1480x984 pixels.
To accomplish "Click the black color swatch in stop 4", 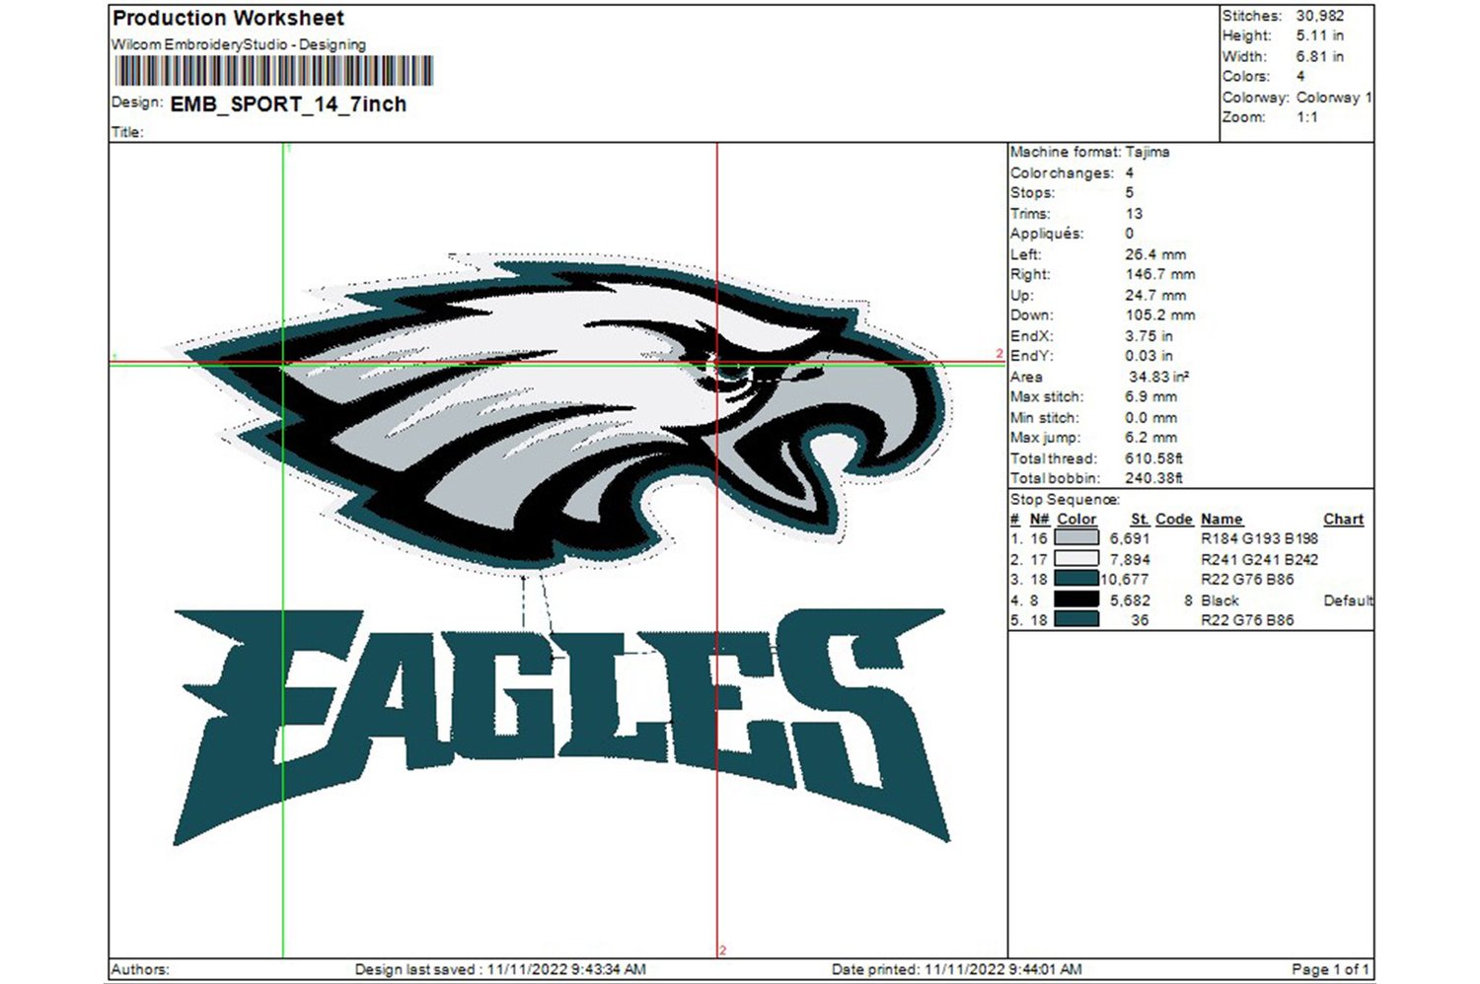I will 1076,599.
